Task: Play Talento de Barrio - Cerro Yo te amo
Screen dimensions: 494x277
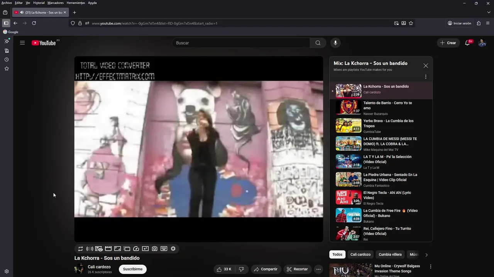Action: pyautogui.click(x=381, y=108)
